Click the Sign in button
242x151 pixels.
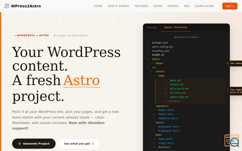click(230, 6)
